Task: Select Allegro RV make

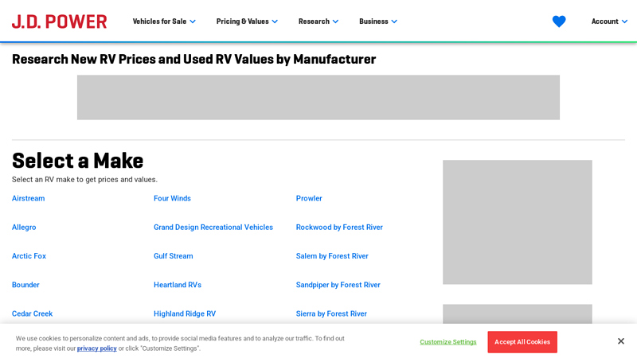Action: pos(24,228)
